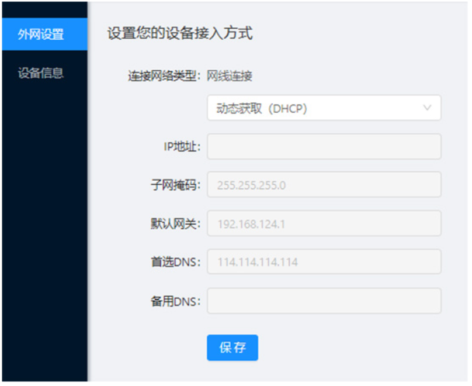Click the 子网掩码 input field
Screen dimensions: 472x386
[324, 185]
